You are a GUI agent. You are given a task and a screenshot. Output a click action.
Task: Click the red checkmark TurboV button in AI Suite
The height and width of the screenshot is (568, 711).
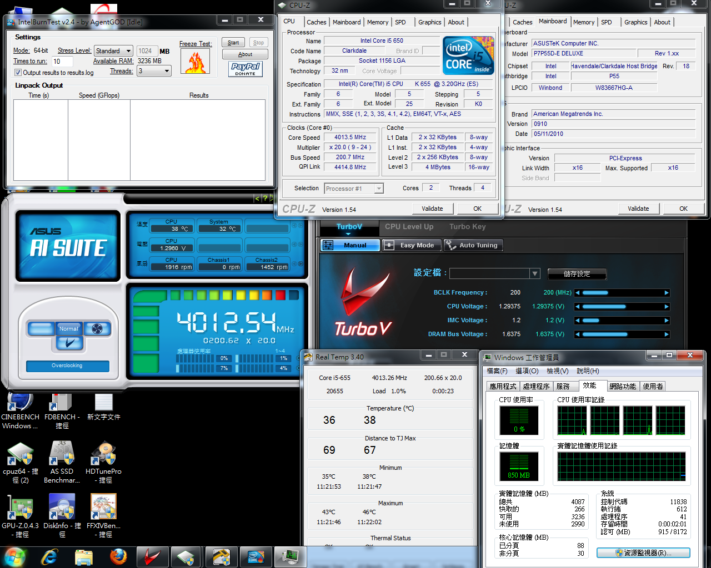(x=69, y=343)
